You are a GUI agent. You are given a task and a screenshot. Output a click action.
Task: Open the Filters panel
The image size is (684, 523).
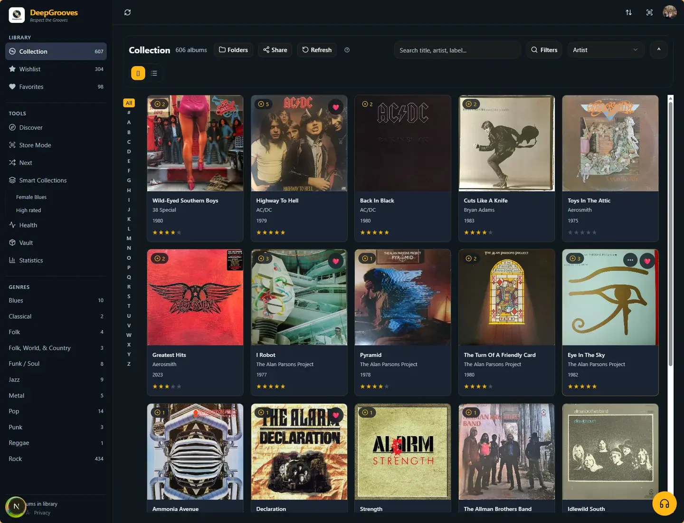pyautogui.click(x=544, y=50)
